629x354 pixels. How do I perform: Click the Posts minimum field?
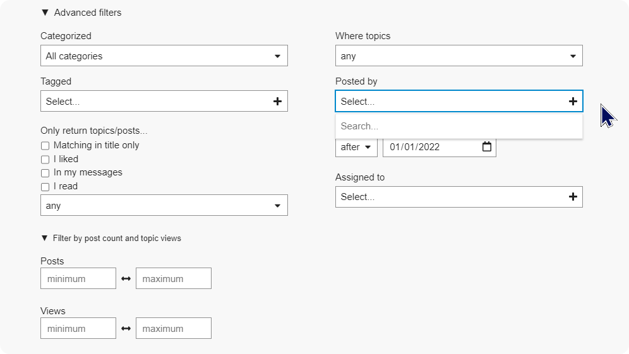pos(78,278)
